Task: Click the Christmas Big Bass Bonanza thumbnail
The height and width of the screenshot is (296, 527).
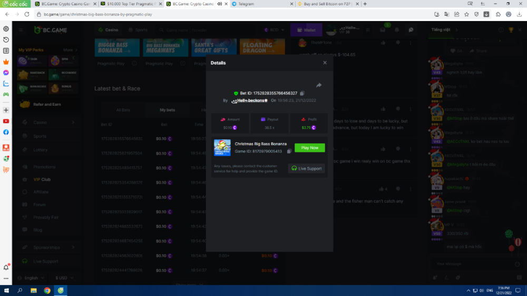Action: point(222,148)
